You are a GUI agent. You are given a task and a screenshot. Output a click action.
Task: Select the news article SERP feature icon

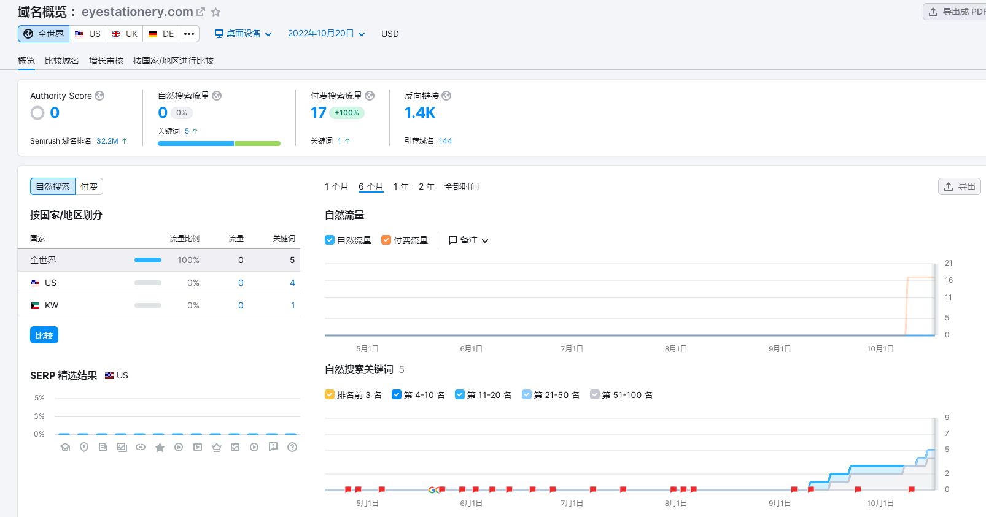(103, 447)
